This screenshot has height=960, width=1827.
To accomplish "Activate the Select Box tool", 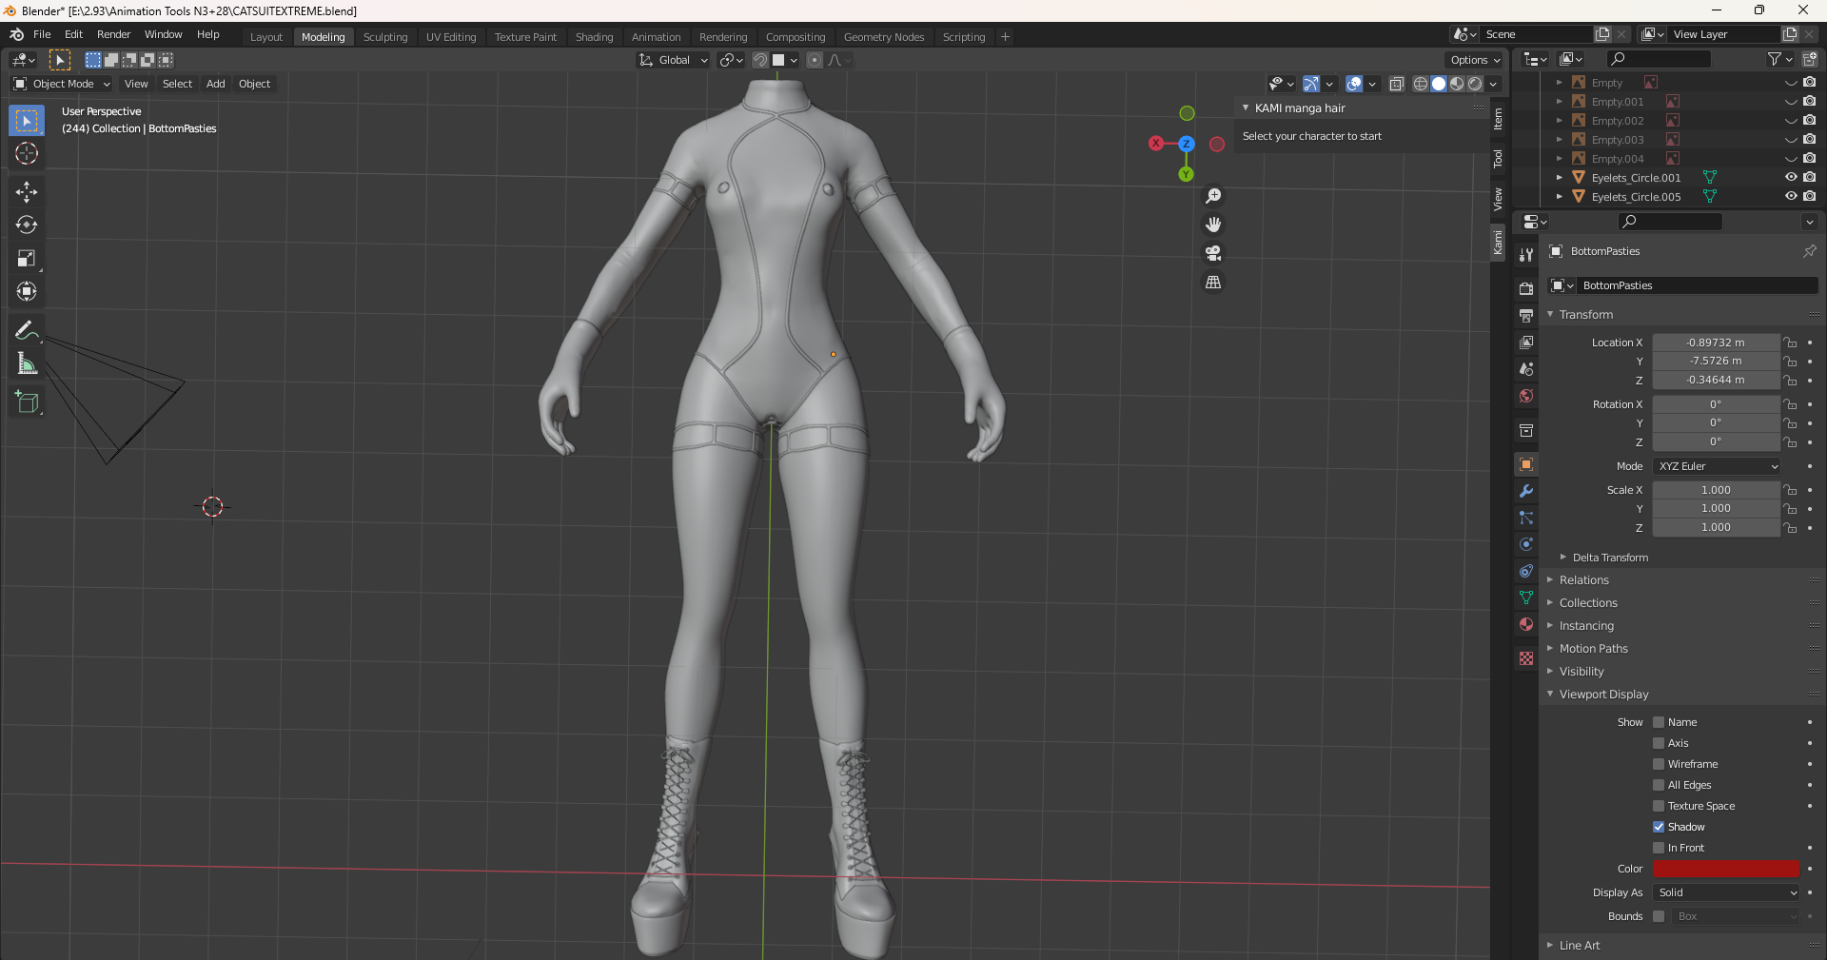I will (x=27, y=121).
